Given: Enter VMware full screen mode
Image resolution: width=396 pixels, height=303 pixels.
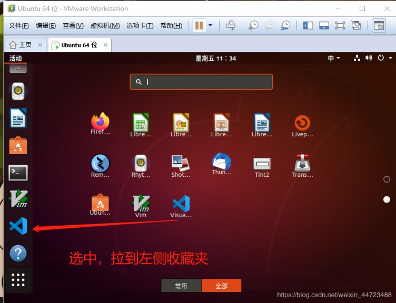Looking at the screenshot, I should click(340, 25).
